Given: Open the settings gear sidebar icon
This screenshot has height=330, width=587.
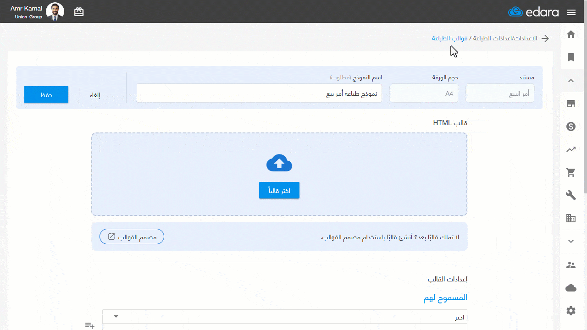Looking at the screenshot, I should [x=571, y=311].
